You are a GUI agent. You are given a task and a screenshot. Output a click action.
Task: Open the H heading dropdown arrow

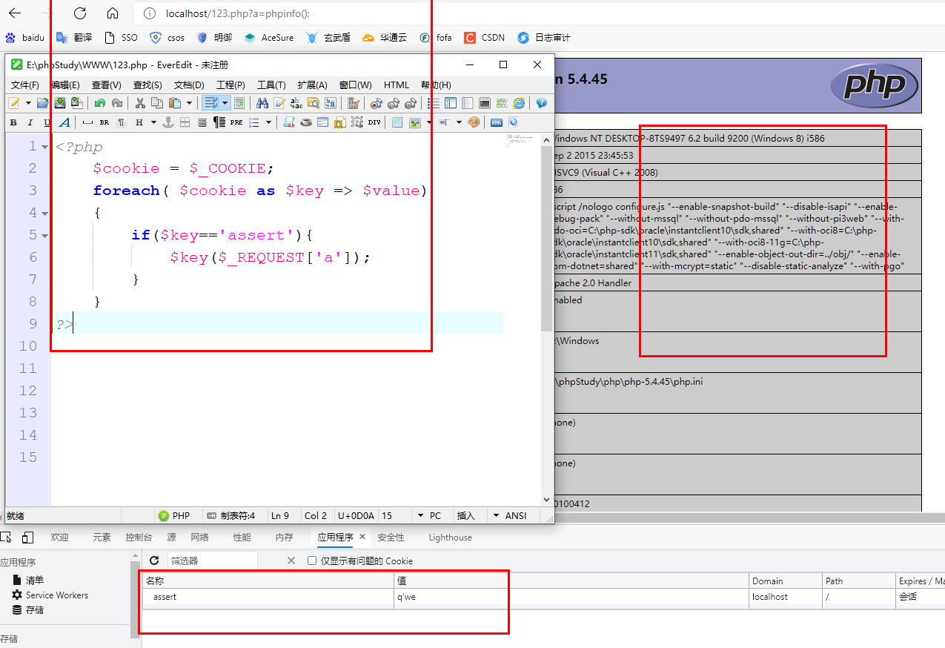pos(153,122)
